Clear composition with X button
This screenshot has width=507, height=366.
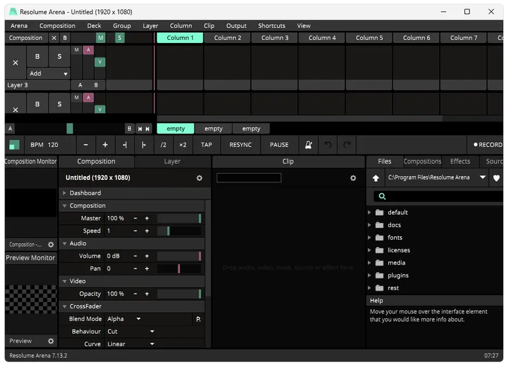(x=54, y=38)
